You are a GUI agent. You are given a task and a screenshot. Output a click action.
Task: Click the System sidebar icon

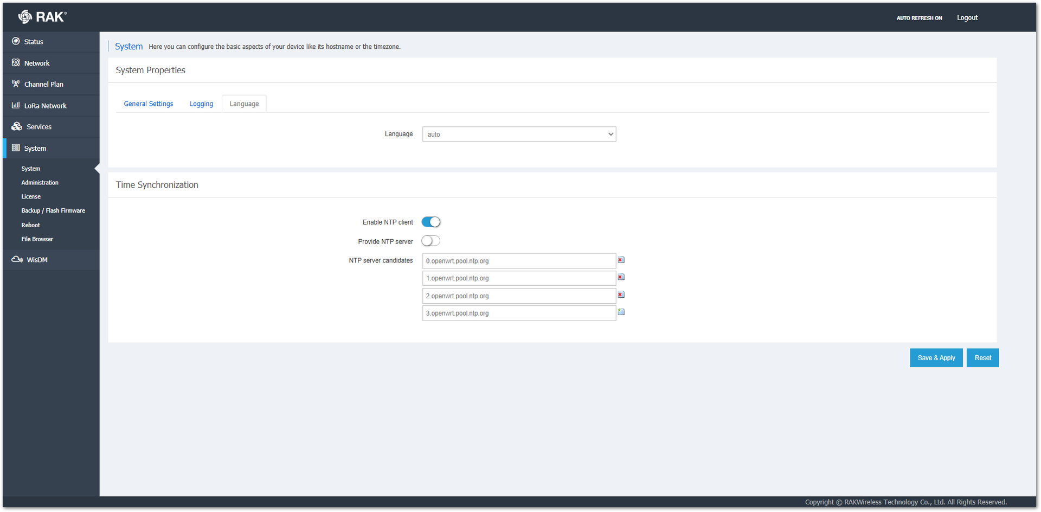coord(16,148)
